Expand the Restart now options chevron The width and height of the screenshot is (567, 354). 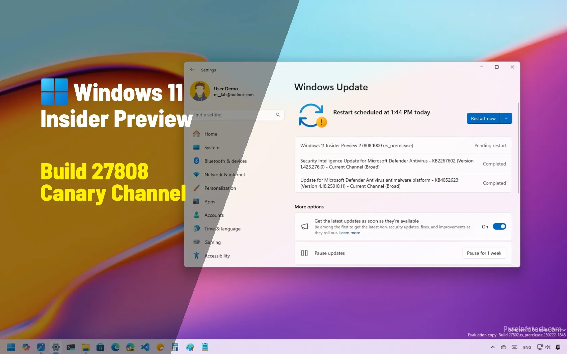pos(506,118)
